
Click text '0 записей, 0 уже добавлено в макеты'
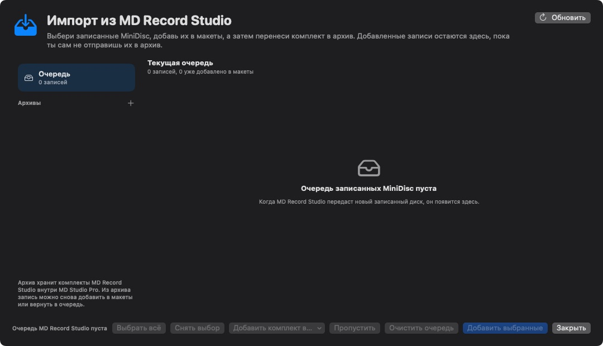click(x=200, y=71)
